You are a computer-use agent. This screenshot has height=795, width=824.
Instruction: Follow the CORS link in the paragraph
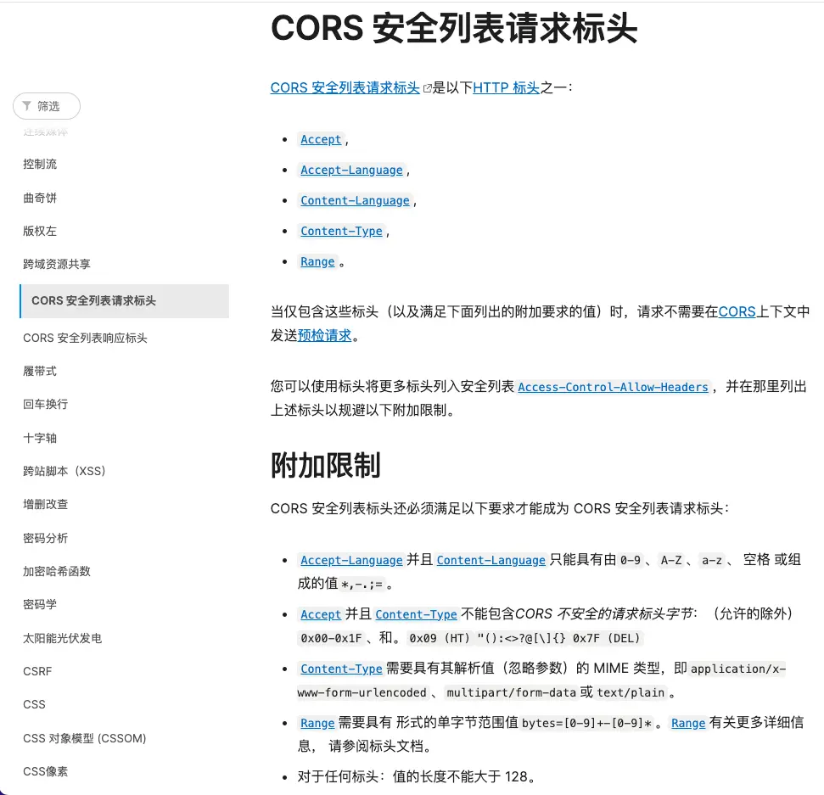[737, 311]
